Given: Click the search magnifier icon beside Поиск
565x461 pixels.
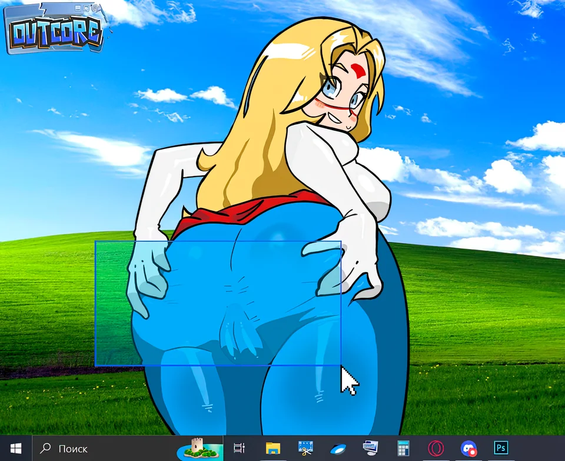Looking at the screenshot, I should point(45,449).
